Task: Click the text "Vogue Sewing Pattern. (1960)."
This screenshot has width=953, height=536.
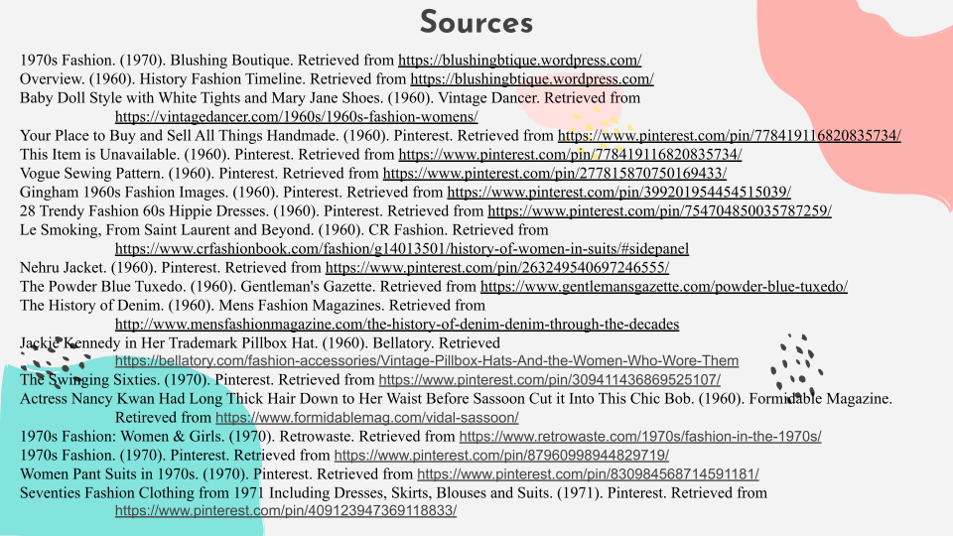Action: (117, 173)
